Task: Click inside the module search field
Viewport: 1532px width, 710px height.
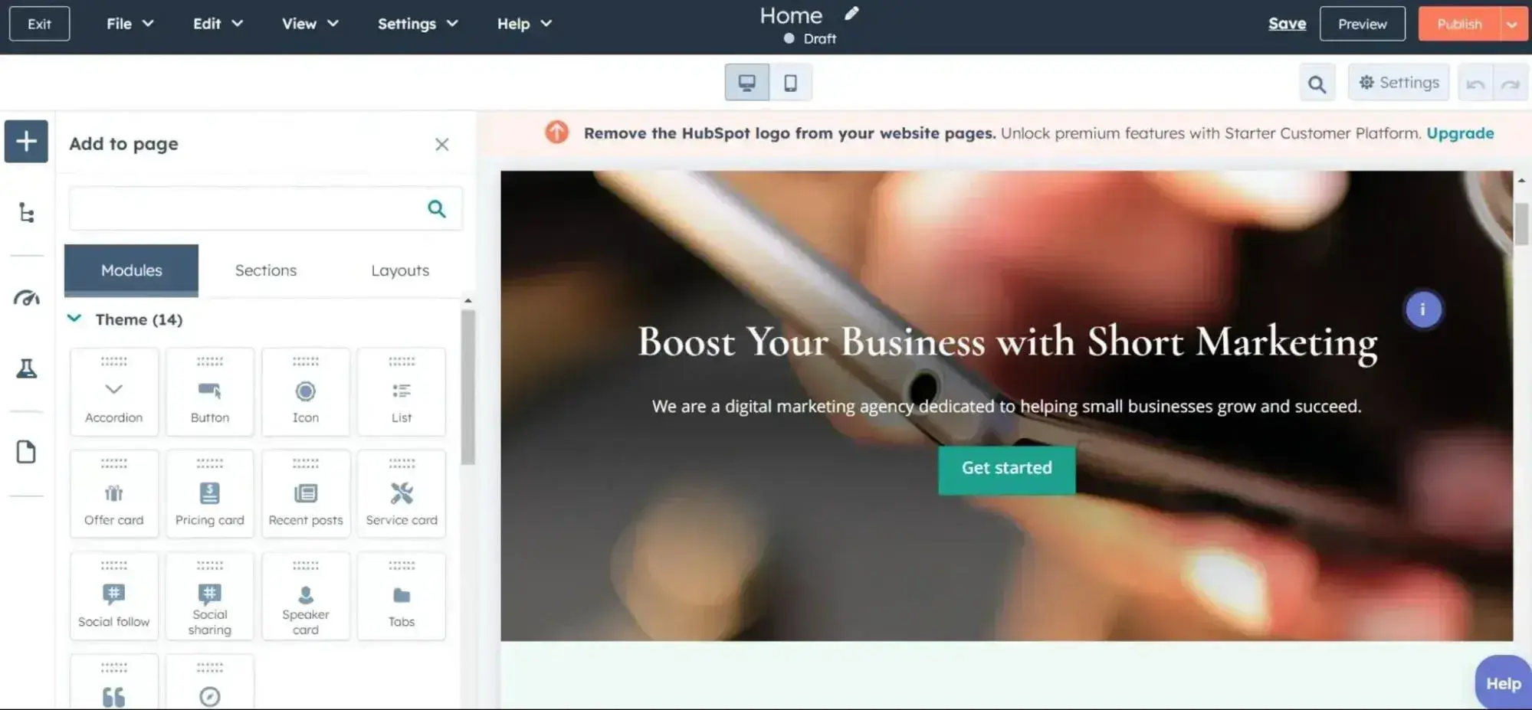Action: [x=245, y=208]
